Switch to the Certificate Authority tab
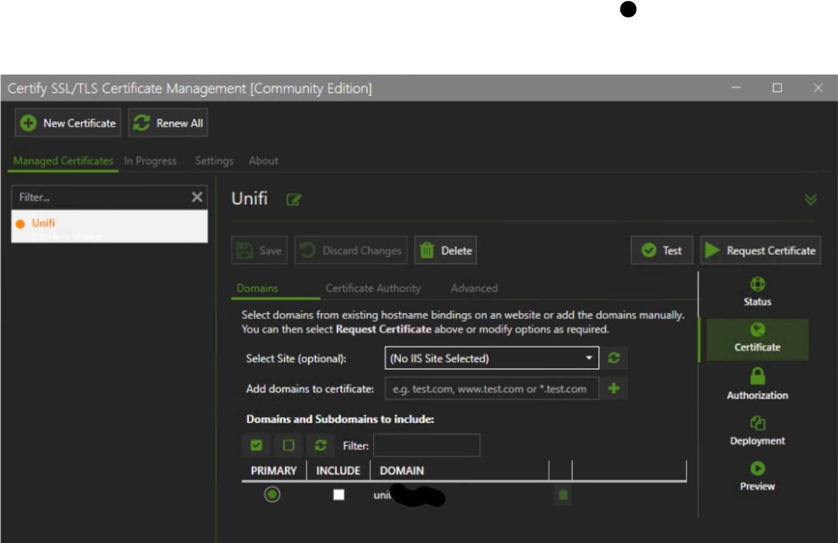 tap(373, 288)
